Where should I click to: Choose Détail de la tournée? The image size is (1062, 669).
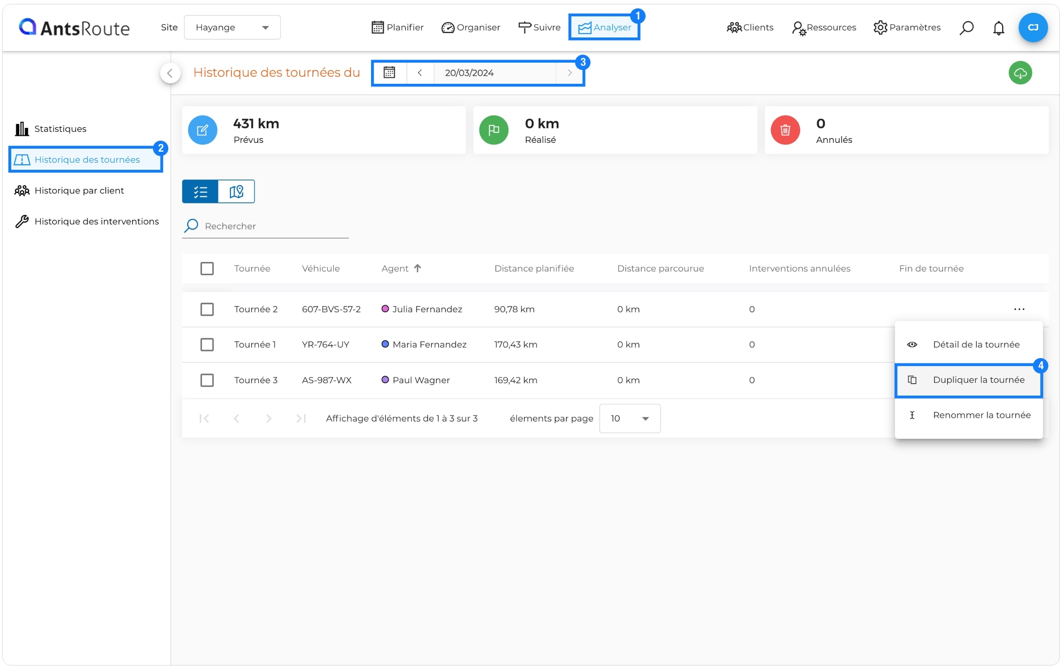coord(969,344)
